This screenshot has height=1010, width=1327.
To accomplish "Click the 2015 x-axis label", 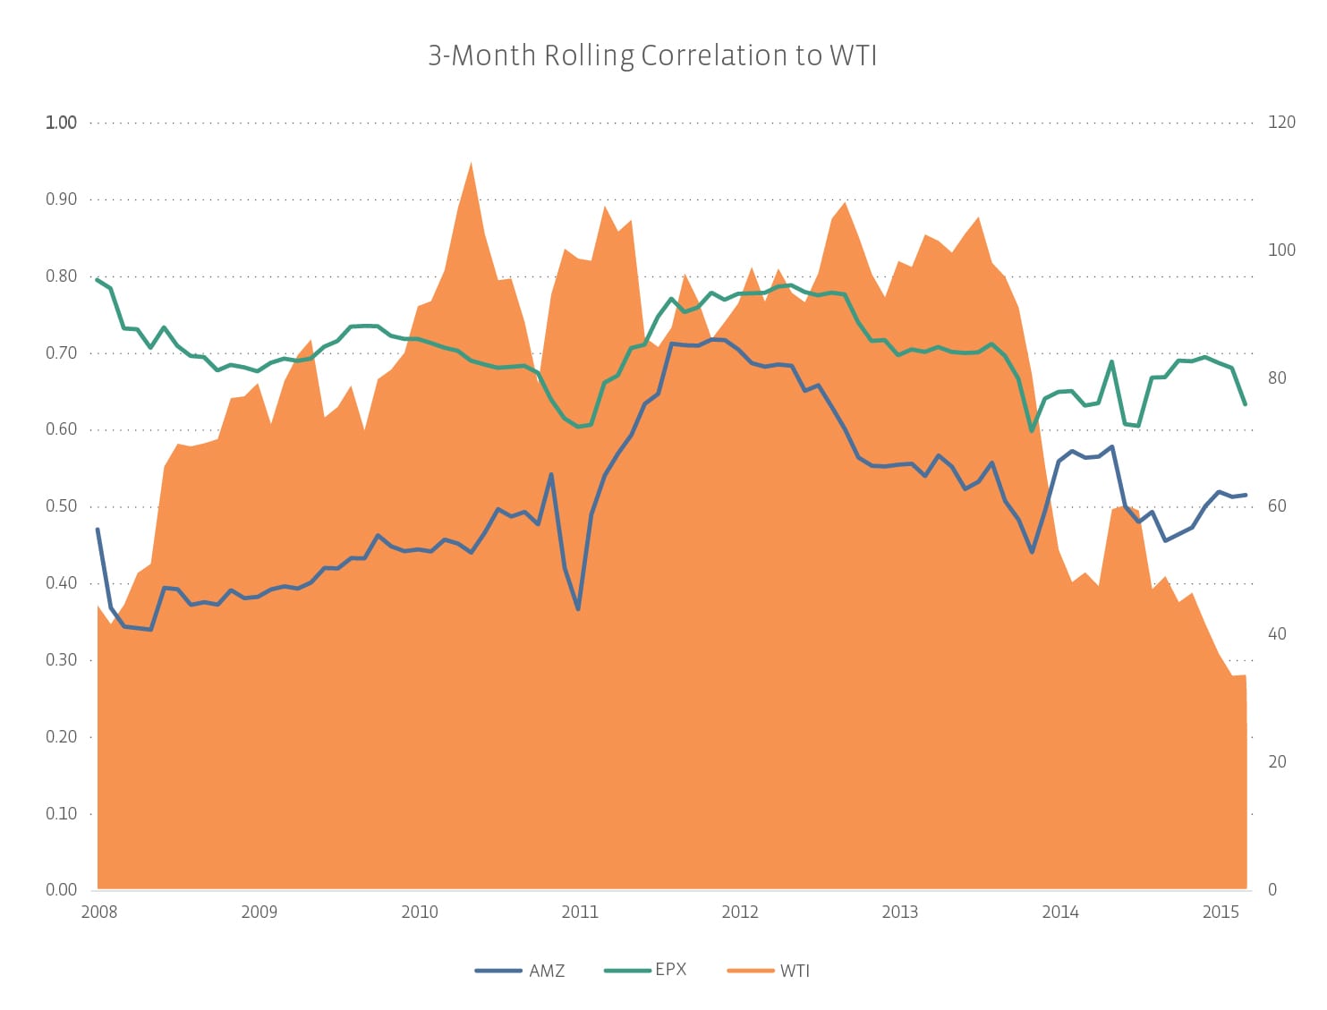I will point(1221,912).
